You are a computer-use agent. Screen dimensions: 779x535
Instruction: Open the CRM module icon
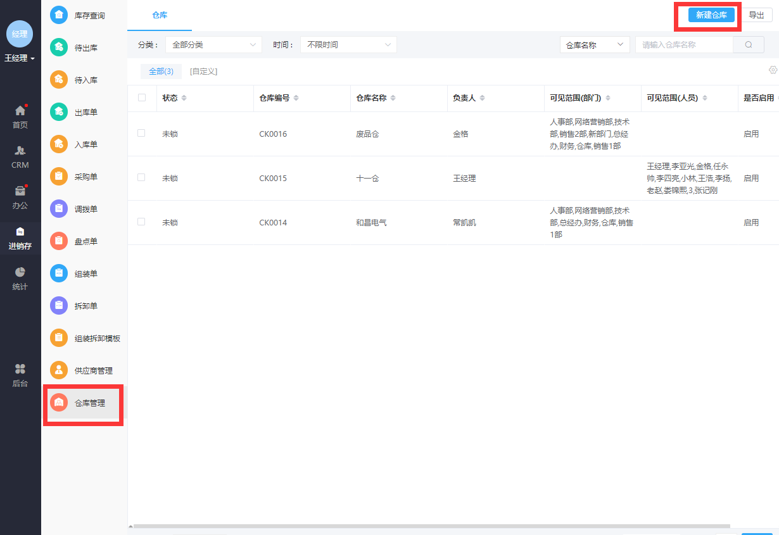(20, 151)
